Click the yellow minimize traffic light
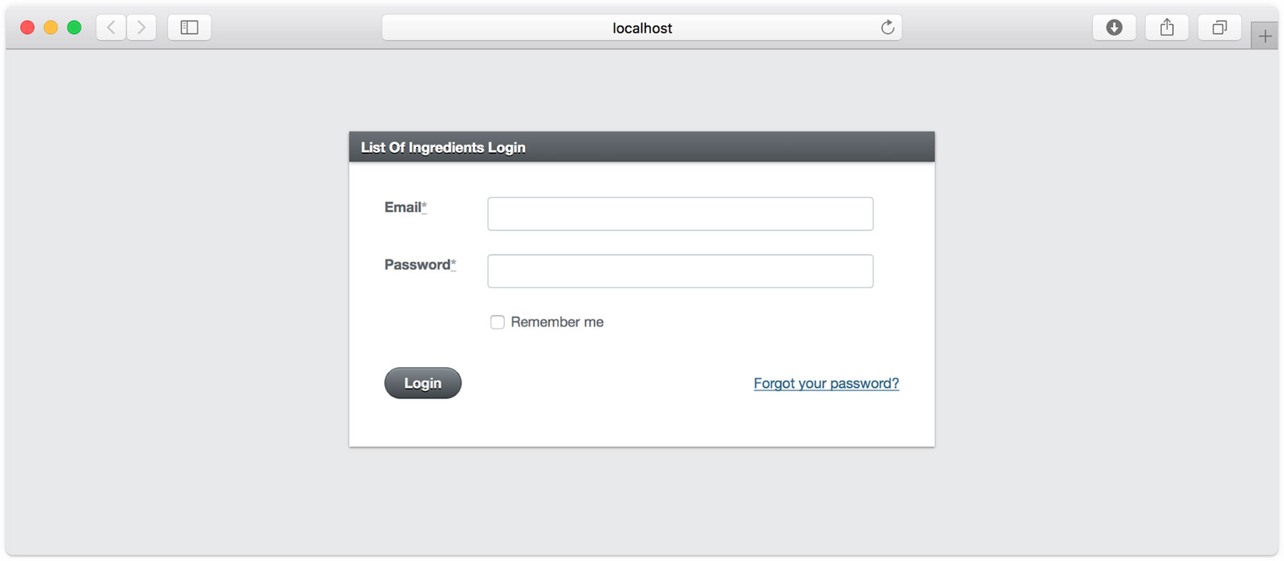 pyautogui.click(x=50, y=26)
